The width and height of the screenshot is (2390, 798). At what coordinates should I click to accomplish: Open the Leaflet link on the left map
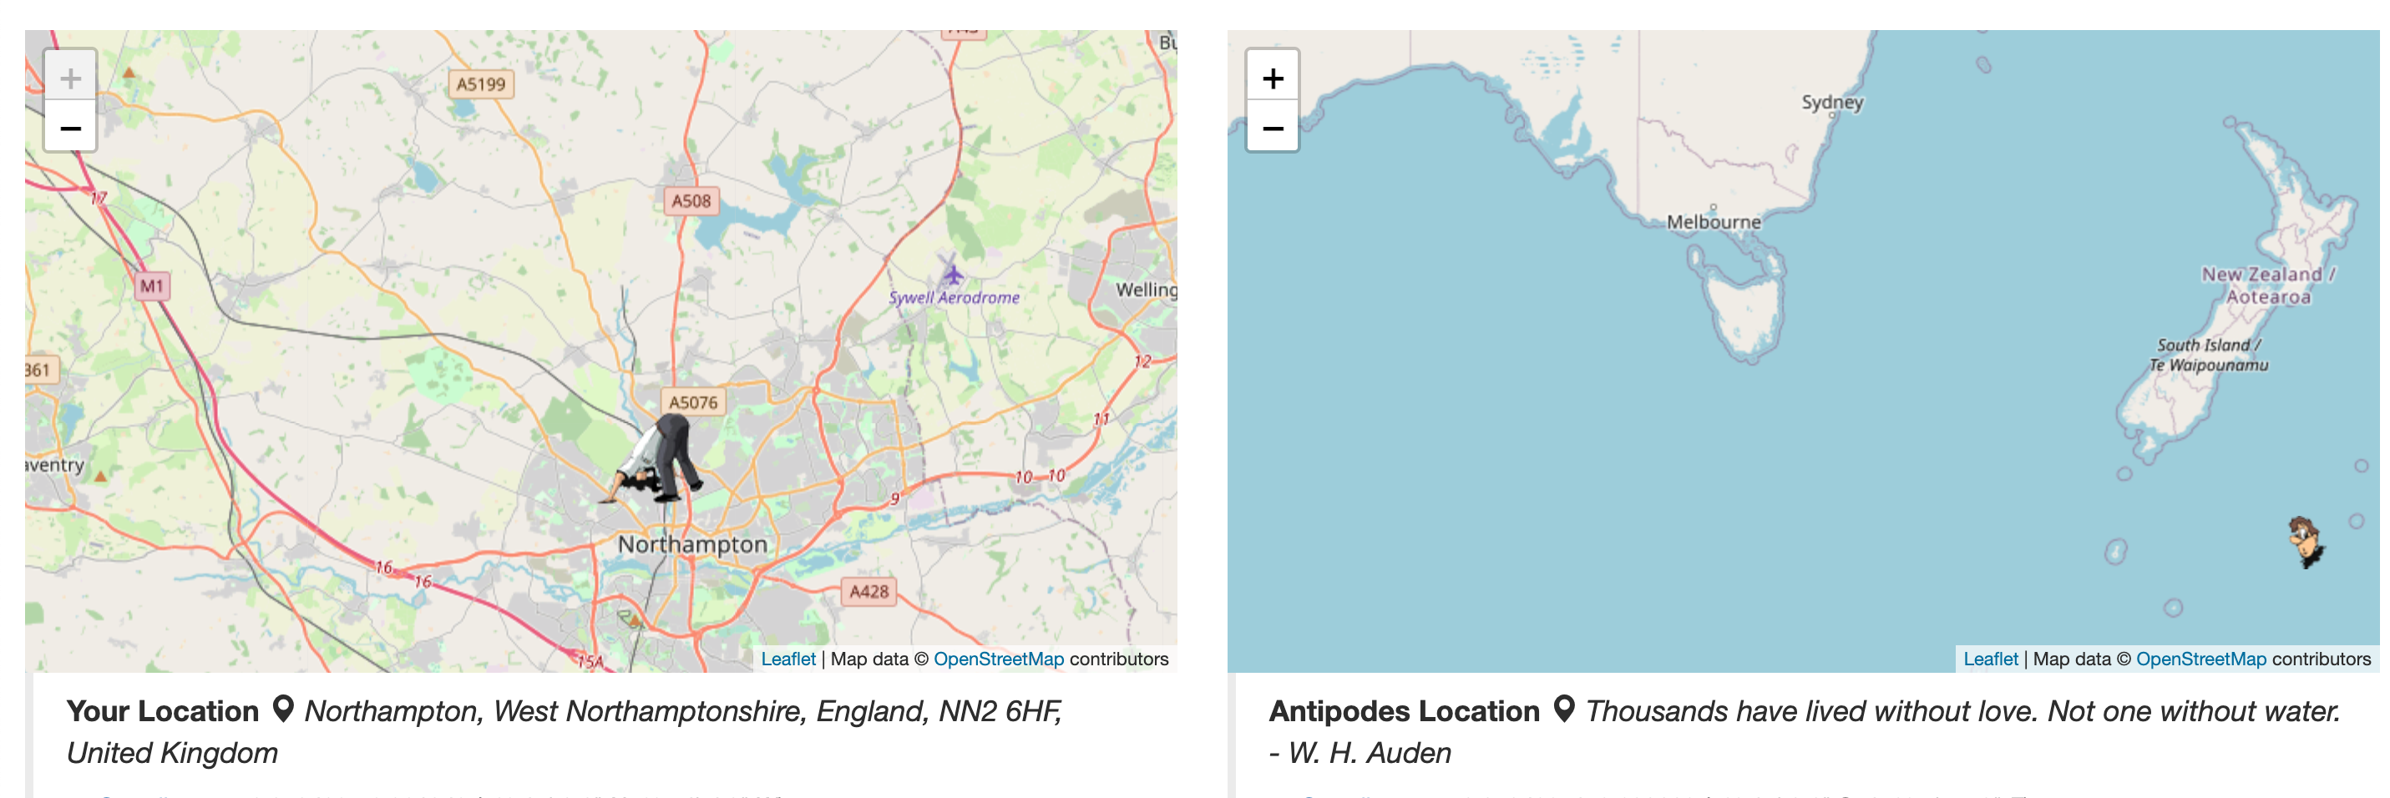pyautogui.click(x=787, y=659)
